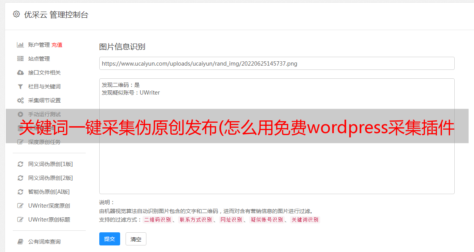Open 深度原创任务 in the sidebar
The width and height of the screenshot is (474, 252).
point(44,142)
